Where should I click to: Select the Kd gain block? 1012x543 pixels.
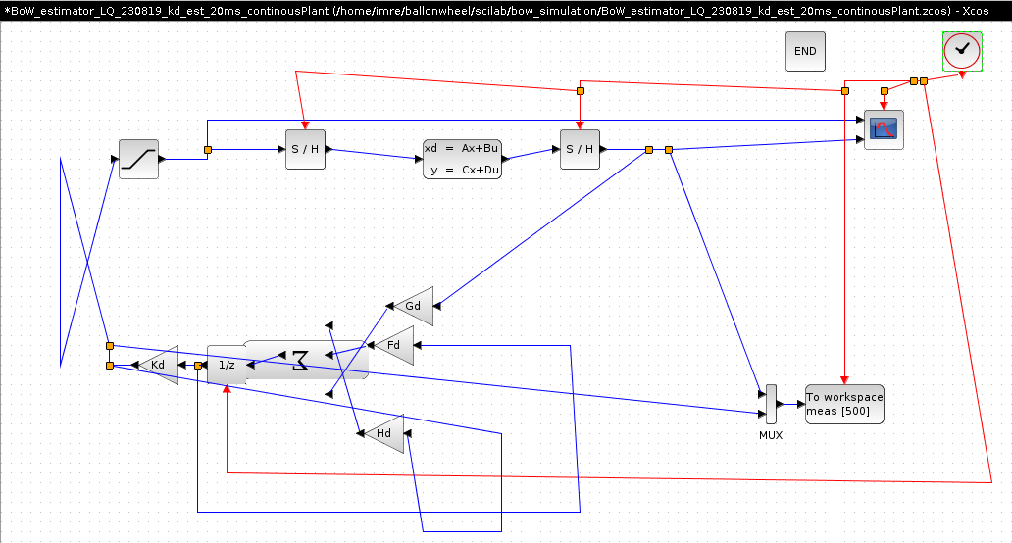pos(160,365)
